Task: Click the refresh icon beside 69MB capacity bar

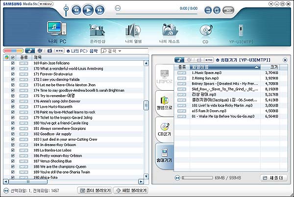Action: pyautogui.click(x=177, y=178)
